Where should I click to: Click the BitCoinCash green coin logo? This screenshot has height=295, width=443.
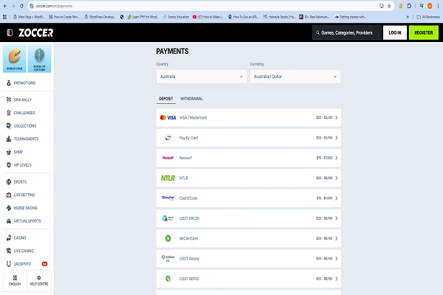tap(168, 238)
